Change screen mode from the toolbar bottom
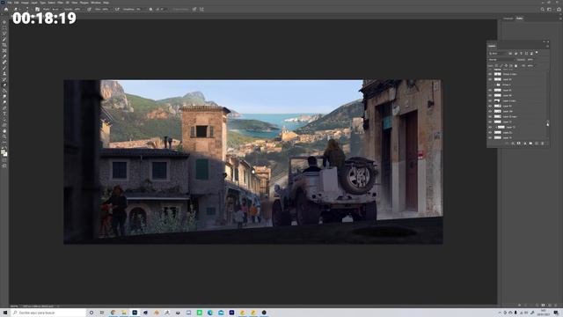The height and width of the screenshot is (317, 563). (4, 166)
